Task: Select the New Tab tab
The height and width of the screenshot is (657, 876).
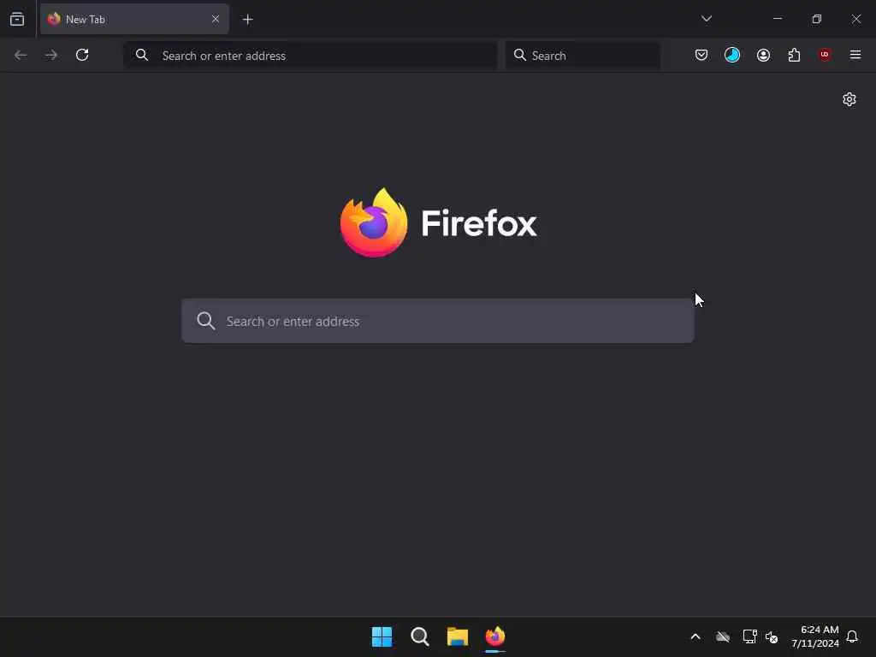Action: 134,20
